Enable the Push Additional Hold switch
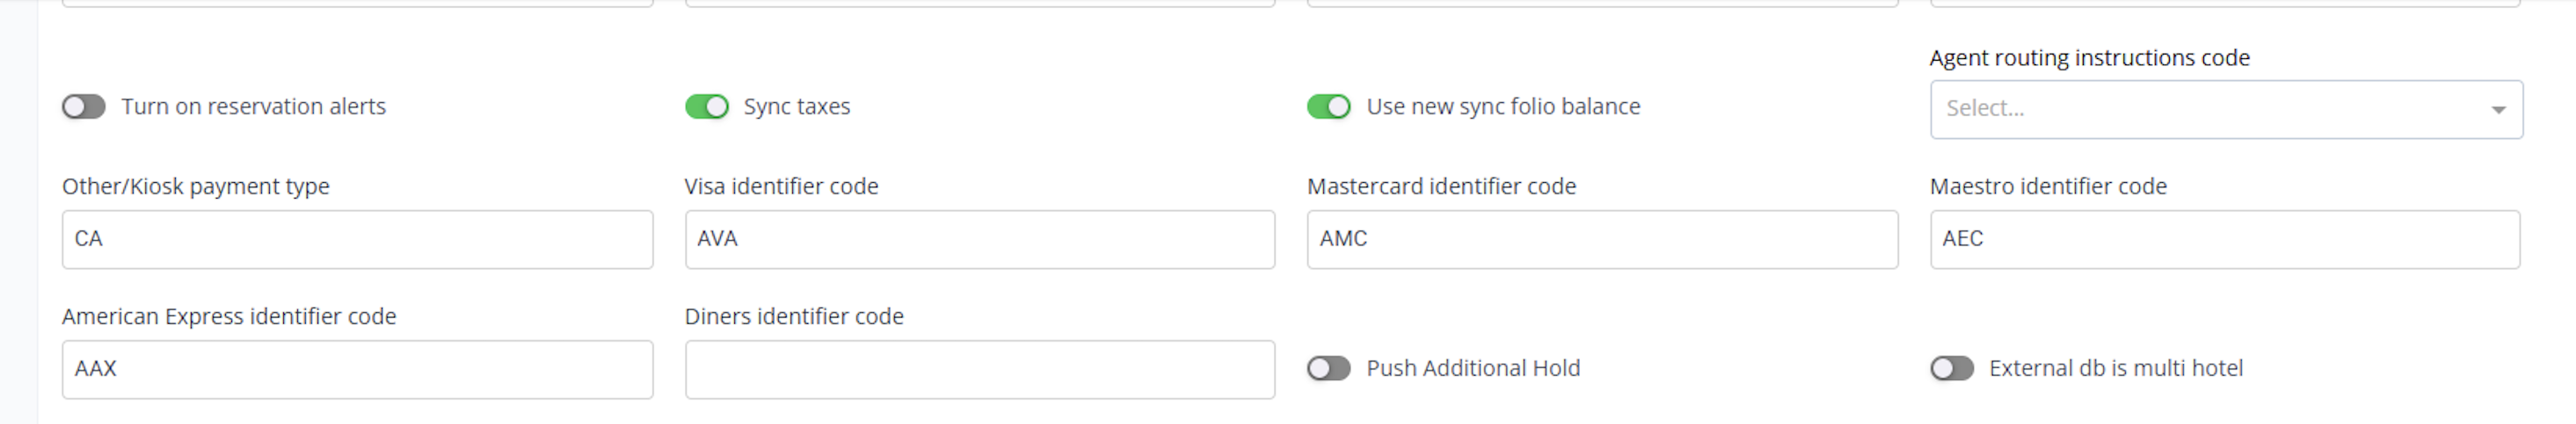 [x=1329, y=369]
